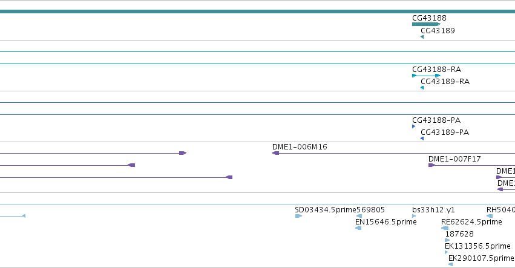Click the CG43189 gene label
Viewport: 515px width, 268px height.
tap(438, 30)
